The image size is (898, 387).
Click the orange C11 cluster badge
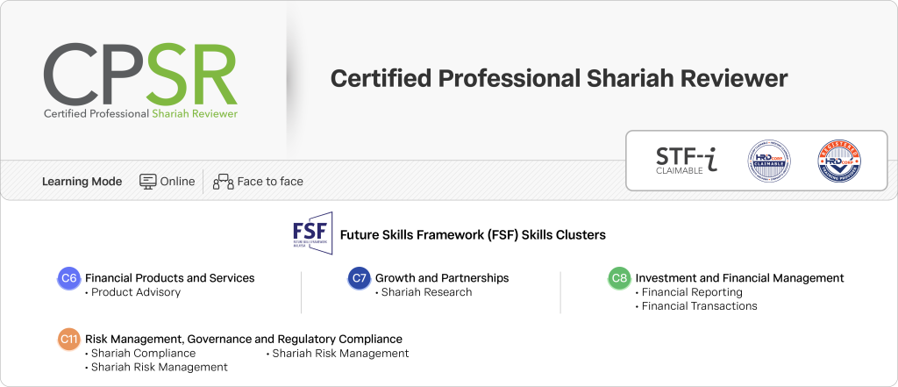tap(69, 339)
